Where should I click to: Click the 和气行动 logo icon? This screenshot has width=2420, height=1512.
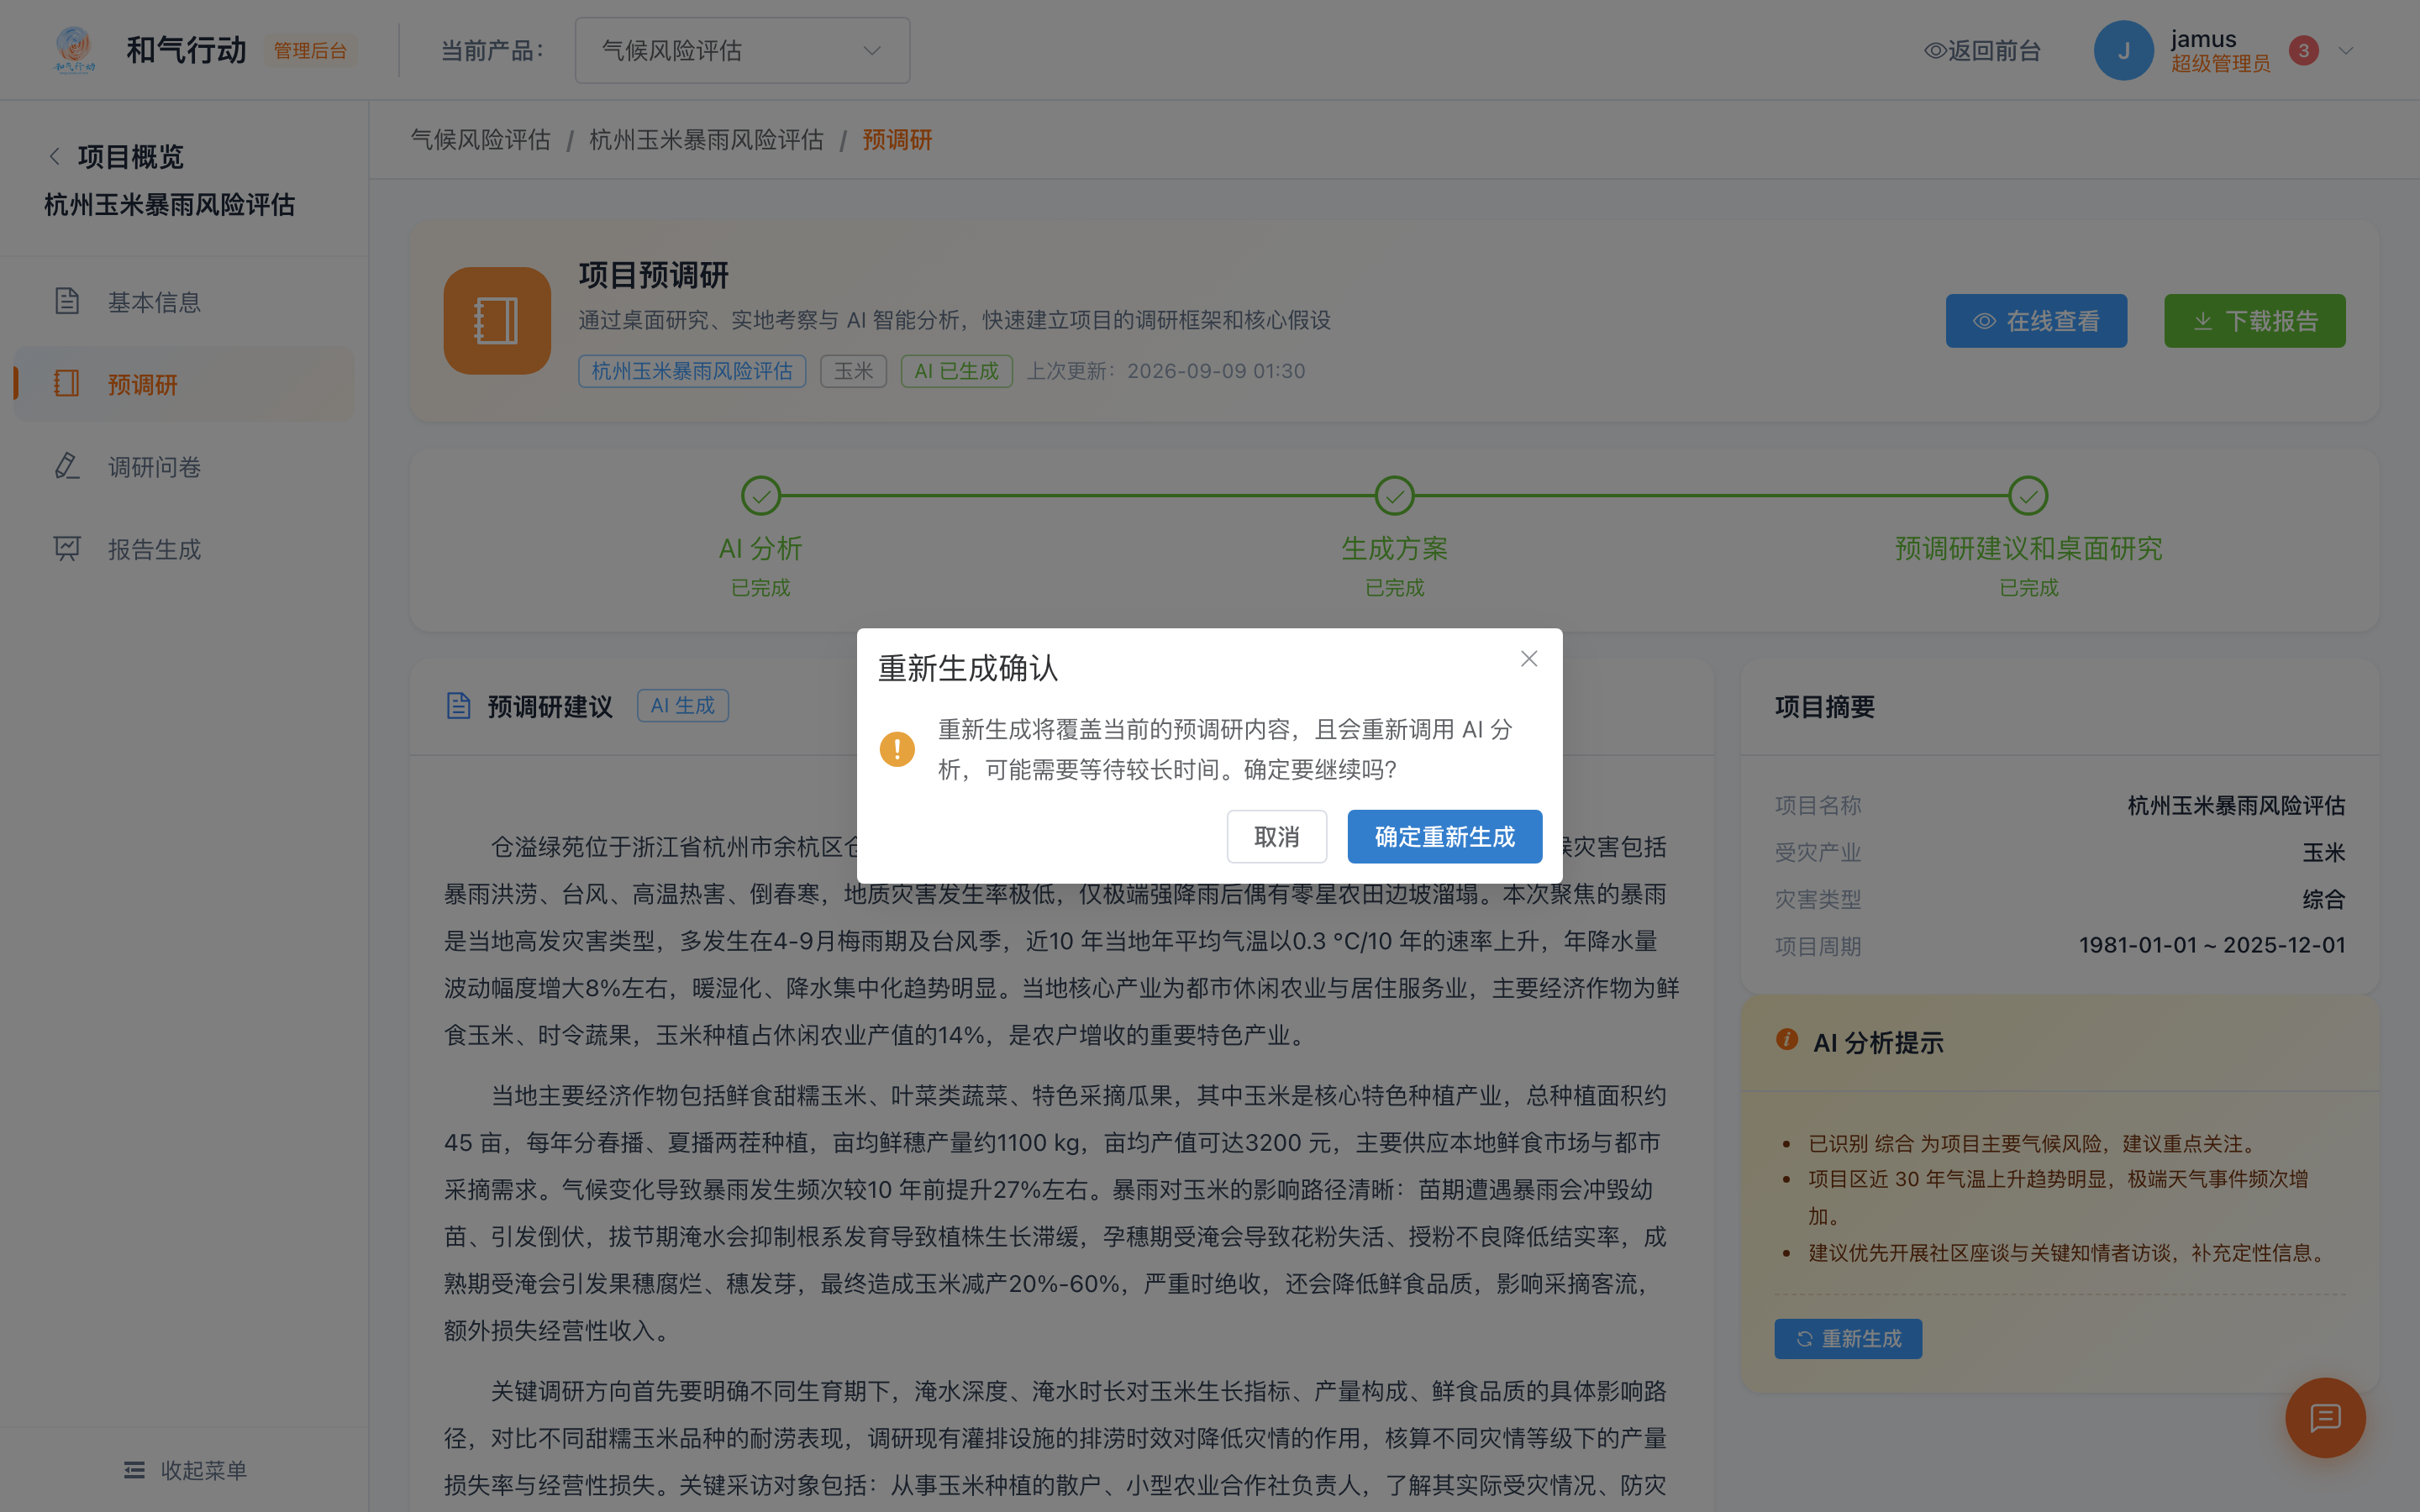tap(74, 50)
